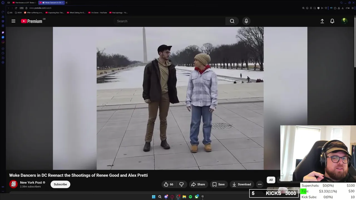Subscribe to New York Post
This screenshot has width=356, height=200.
tap(60, 184)
